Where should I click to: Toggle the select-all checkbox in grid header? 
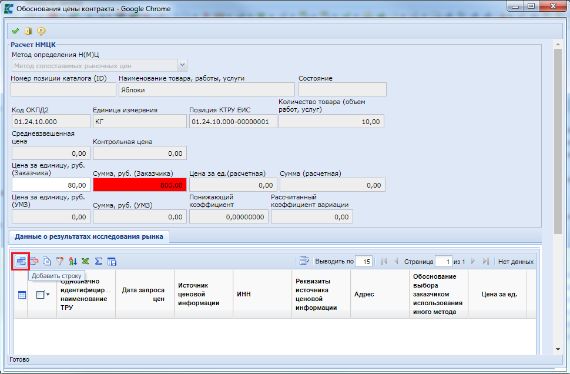[40, 295]
